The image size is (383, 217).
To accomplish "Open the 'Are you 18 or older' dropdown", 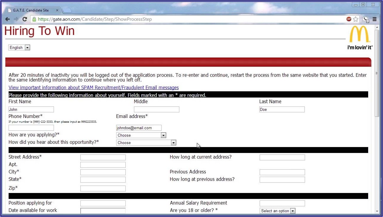I will pos(277,211).
